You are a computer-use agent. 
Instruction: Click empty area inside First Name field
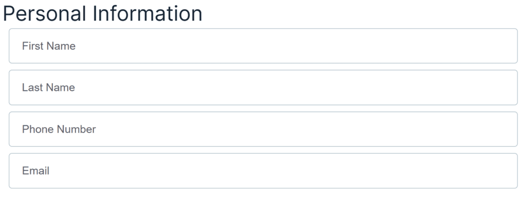click(301, 46)
